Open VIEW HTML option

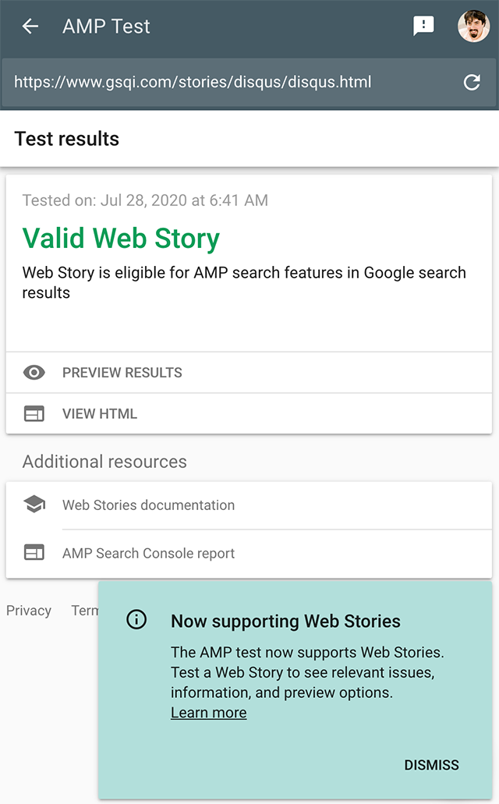pos(100,414)
